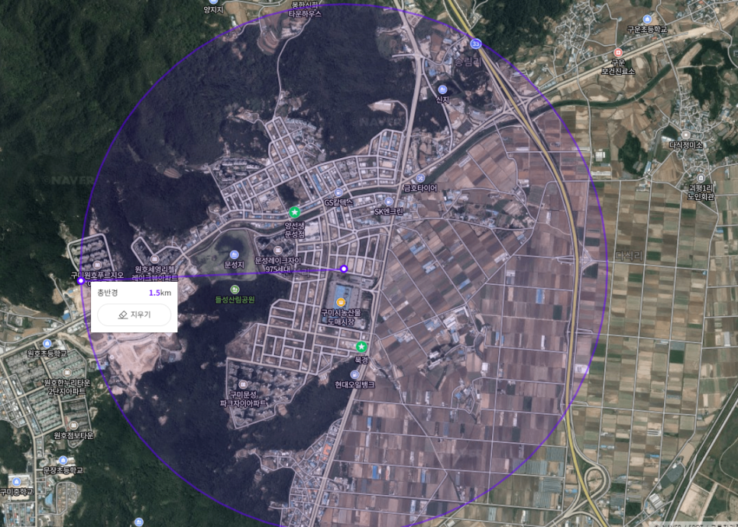
Task: Click the 총반경 label in popup
Action: point(107,293)
